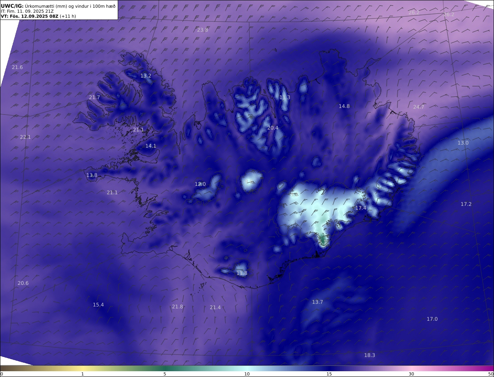
Task: Click the 13.0 value label
Action: [x=463, y=143]
